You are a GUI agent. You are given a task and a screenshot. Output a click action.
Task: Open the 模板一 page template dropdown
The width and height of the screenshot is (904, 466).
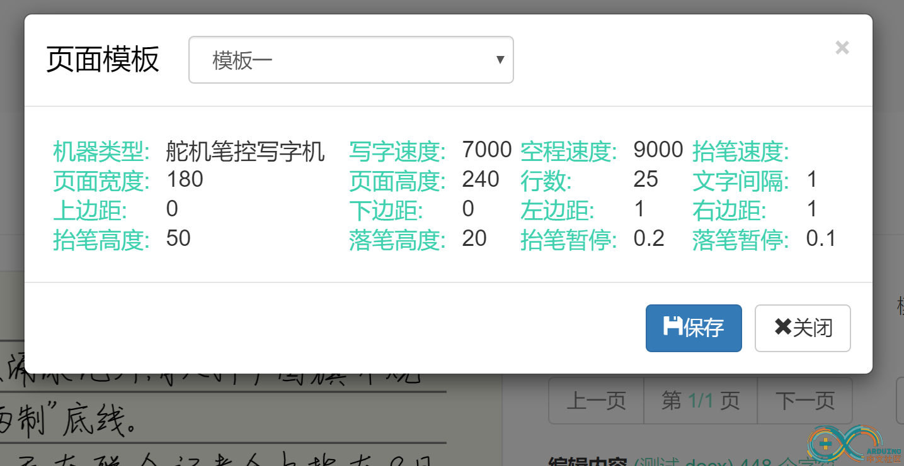pyautogui.click(x=351, y=60)
